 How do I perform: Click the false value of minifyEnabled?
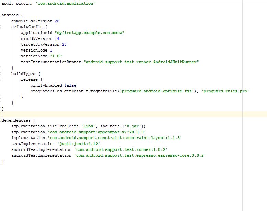coord(70,85)
